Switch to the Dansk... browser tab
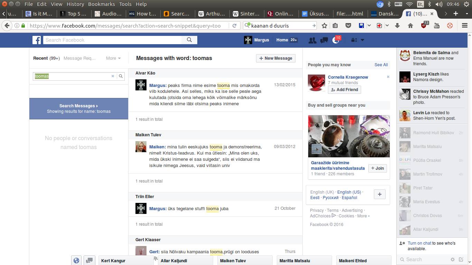 pos(385,14)
